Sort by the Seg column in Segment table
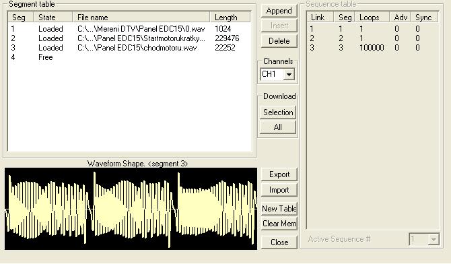This screenshot has width=451, height=264. click(21, 18)
